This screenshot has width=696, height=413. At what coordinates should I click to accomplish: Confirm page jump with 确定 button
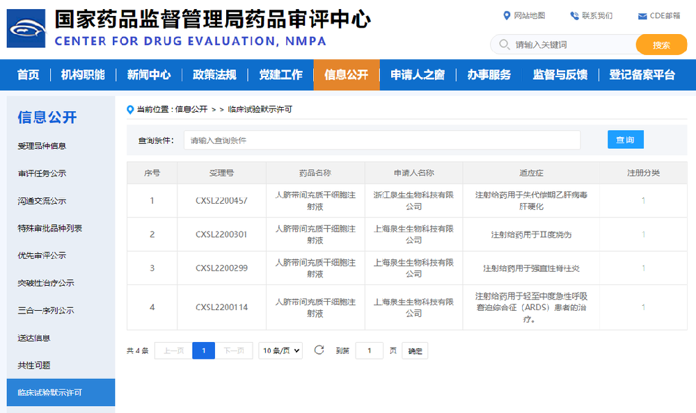[414, 351]
